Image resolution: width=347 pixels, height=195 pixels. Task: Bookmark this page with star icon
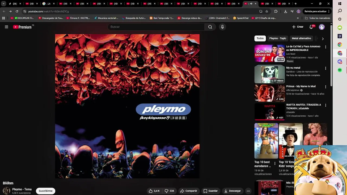tap(267, 11)
